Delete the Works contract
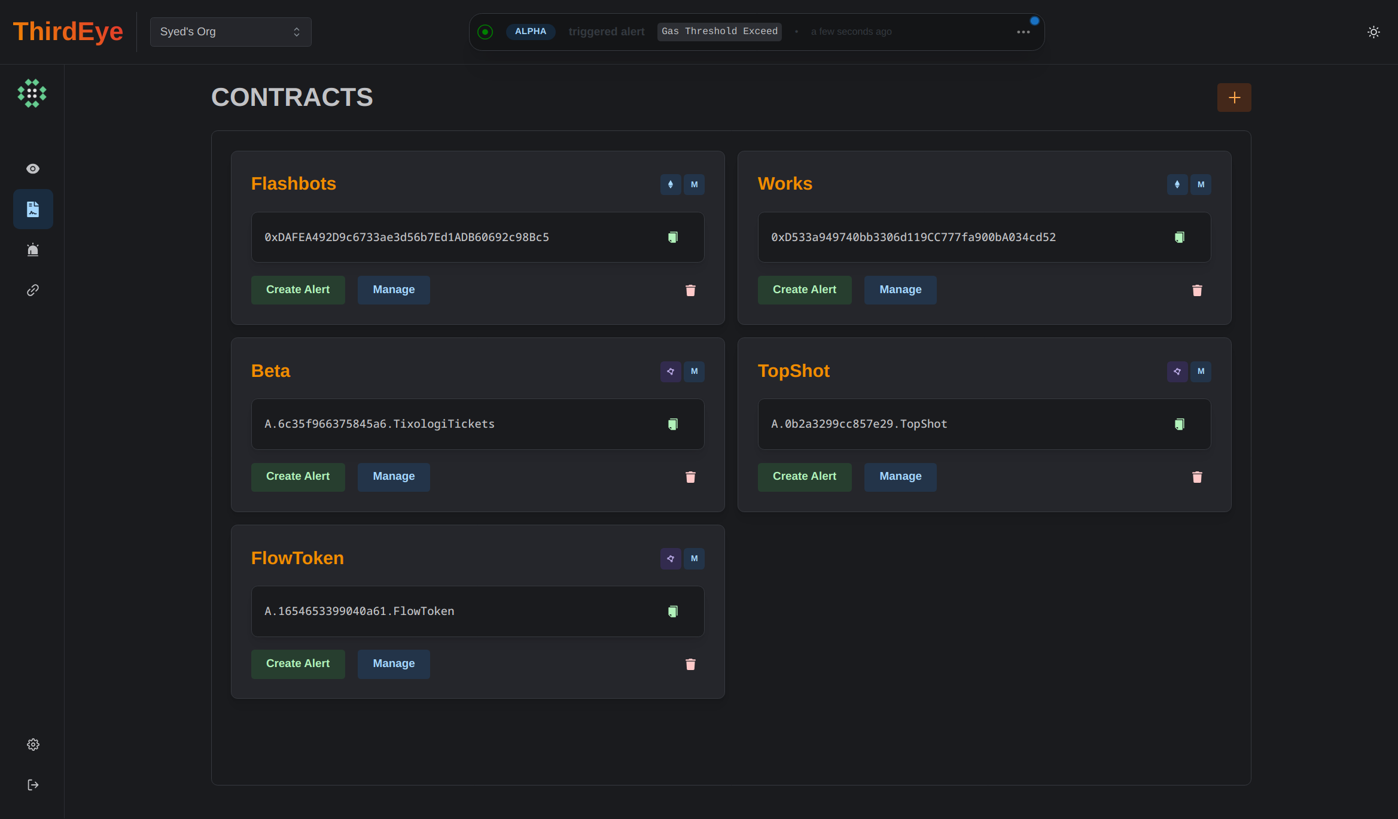 coord(1196,290)
